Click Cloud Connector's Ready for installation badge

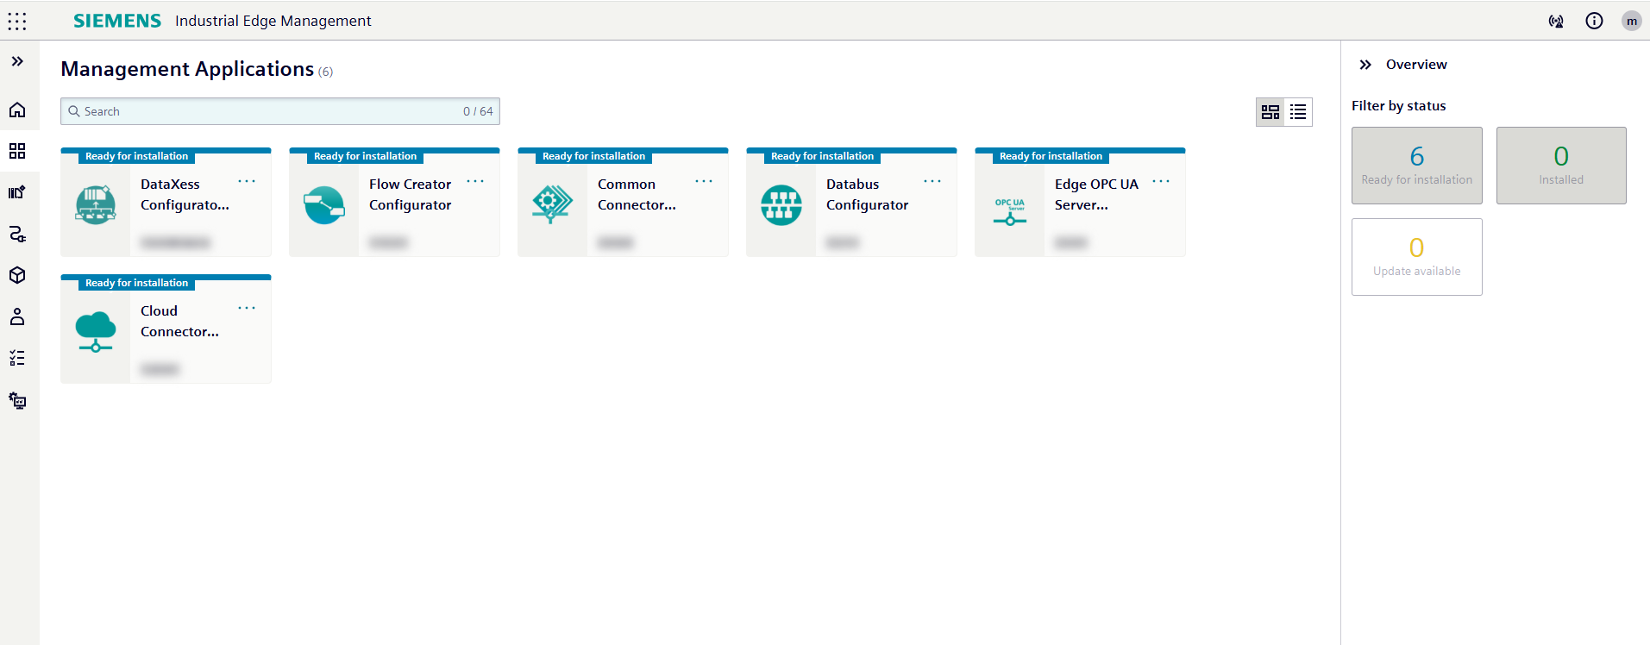pos(136,283)
